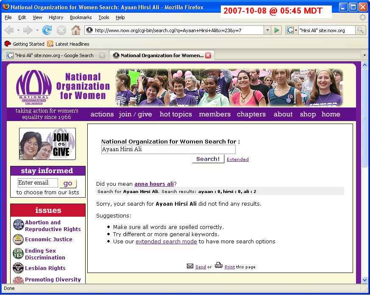Click the Firefox Back arrow button
Viewport: 370px width, 295px height.
pos(9,30)
